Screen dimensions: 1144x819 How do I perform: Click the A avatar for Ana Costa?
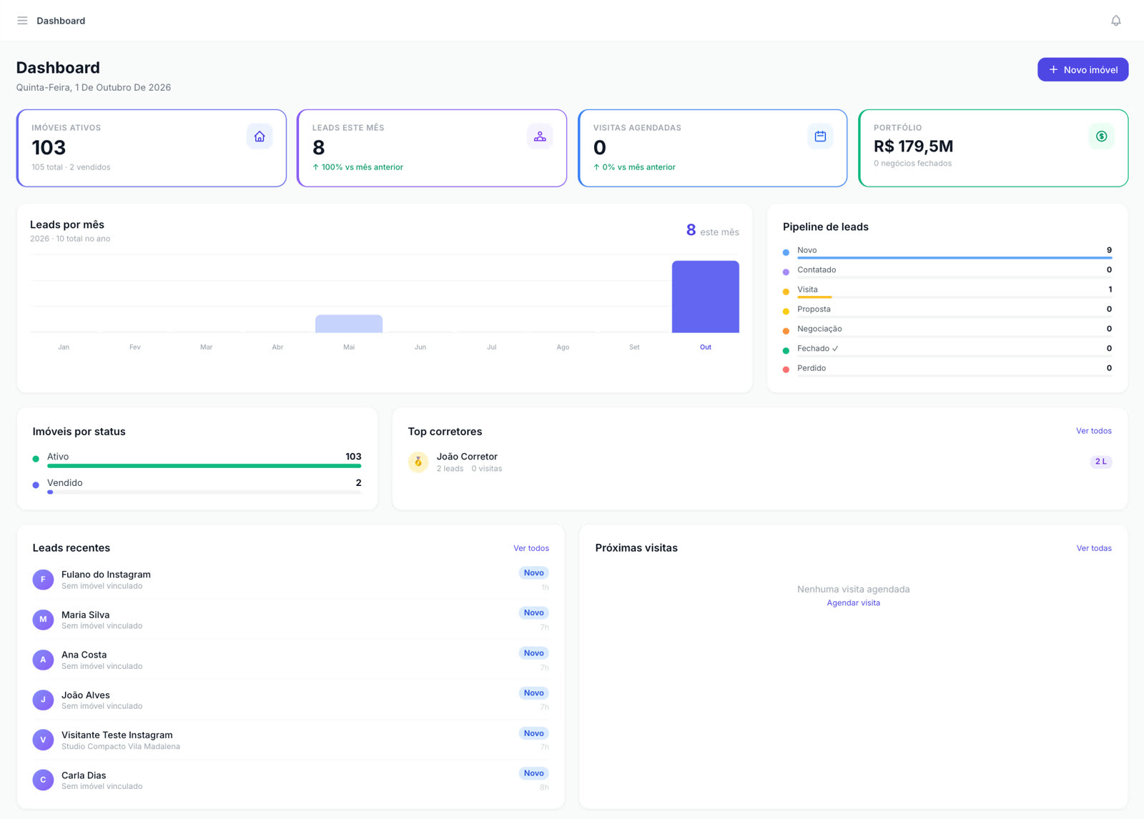[x=43, y=660]
